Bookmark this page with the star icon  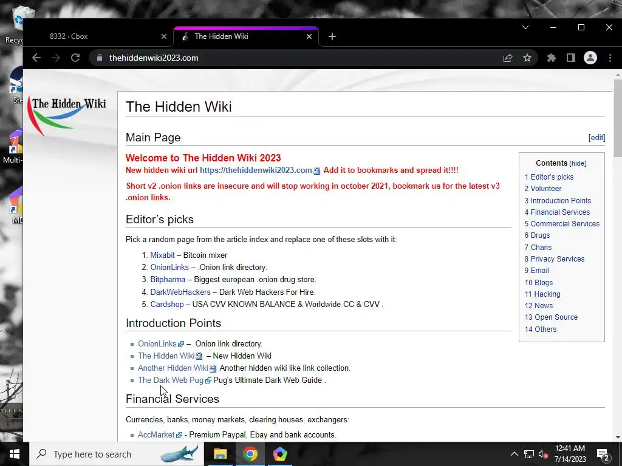pos(527,58)
